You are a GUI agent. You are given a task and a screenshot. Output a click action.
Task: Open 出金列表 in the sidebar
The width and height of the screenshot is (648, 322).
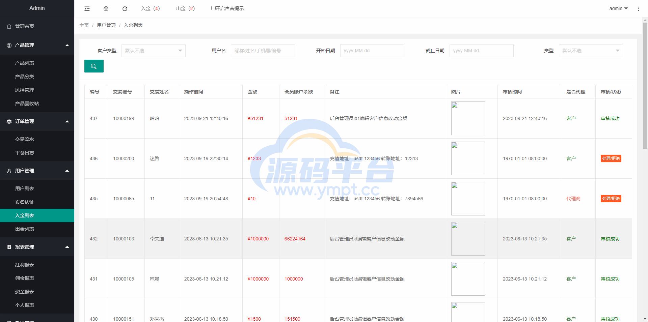click(37, 229)
